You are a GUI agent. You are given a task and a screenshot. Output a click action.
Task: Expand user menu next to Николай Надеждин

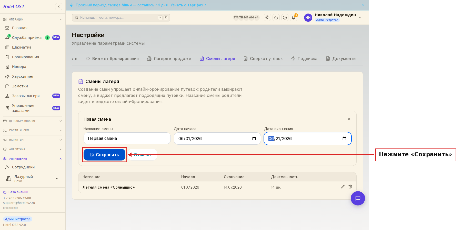360,18
